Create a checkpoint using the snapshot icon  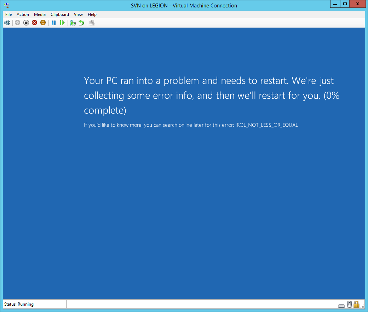(73, 23)
